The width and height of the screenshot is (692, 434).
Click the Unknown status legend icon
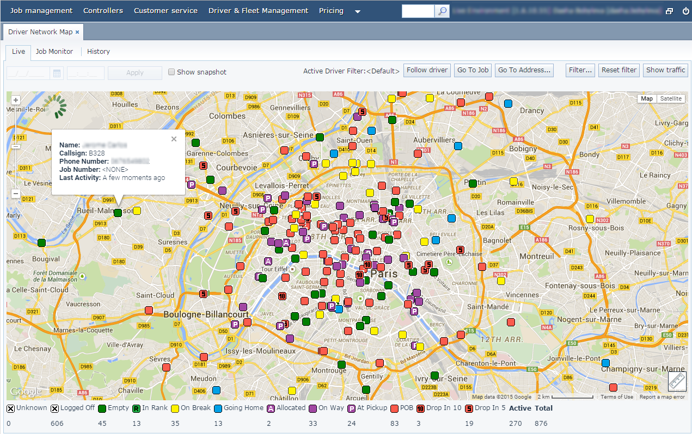point(10,408)
